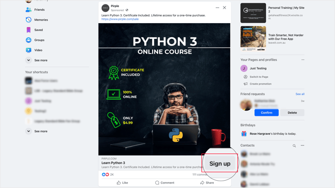335x188 pixels.
Task: Click the Sponsored globe privacy icon
Action: tap(127, 10)
